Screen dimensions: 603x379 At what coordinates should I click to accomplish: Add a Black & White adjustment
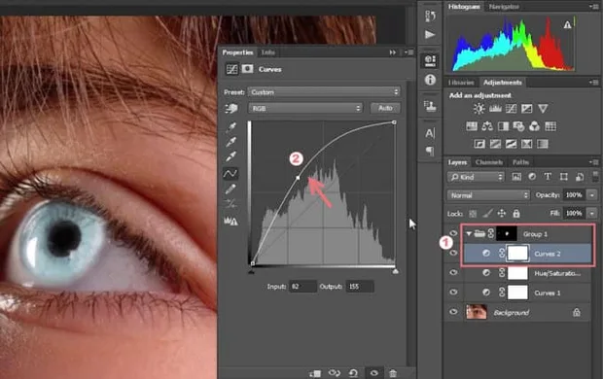tap(503, 126)
